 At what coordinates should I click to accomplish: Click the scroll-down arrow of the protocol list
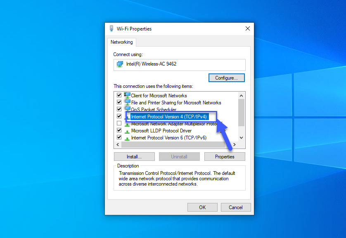click(x=241, y=138)
